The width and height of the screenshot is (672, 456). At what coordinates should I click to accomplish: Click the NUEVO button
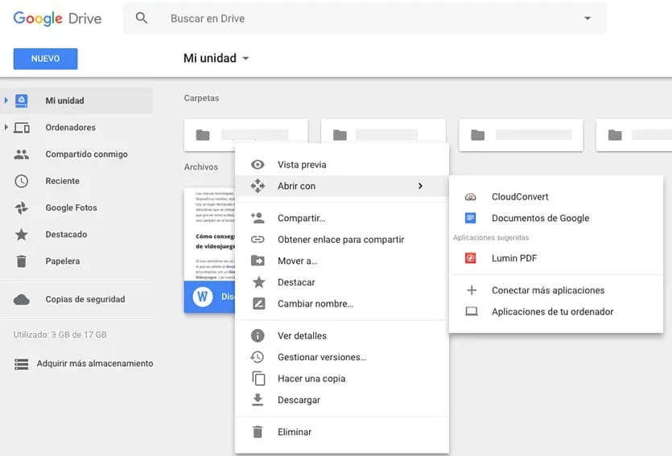45,59
